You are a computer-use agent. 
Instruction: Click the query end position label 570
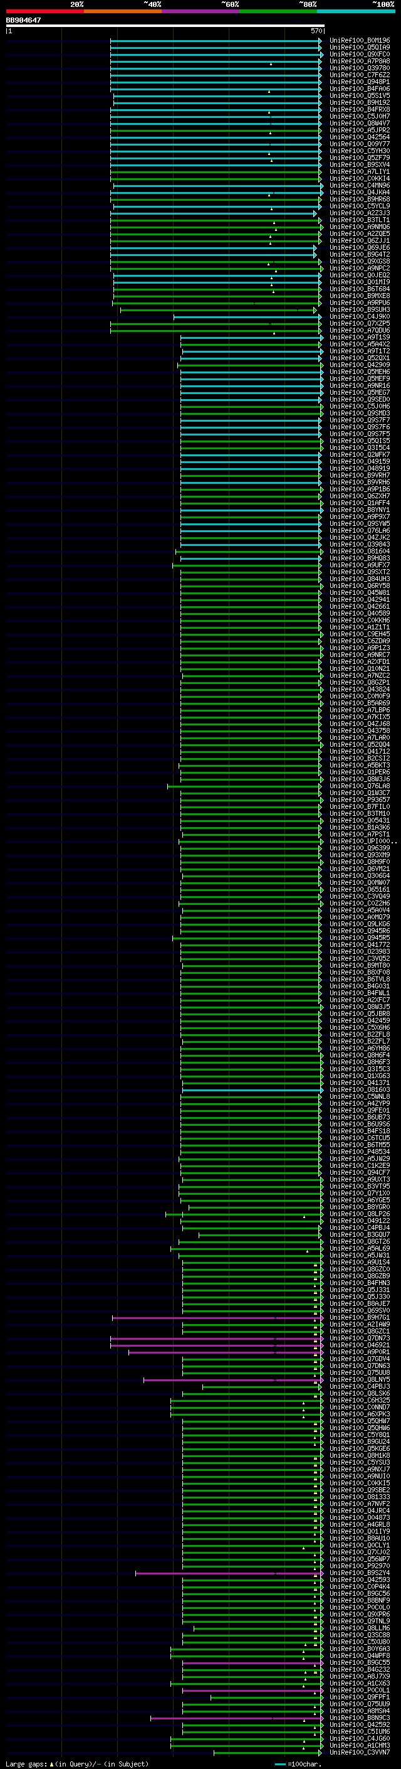click(x=316, y=31)
